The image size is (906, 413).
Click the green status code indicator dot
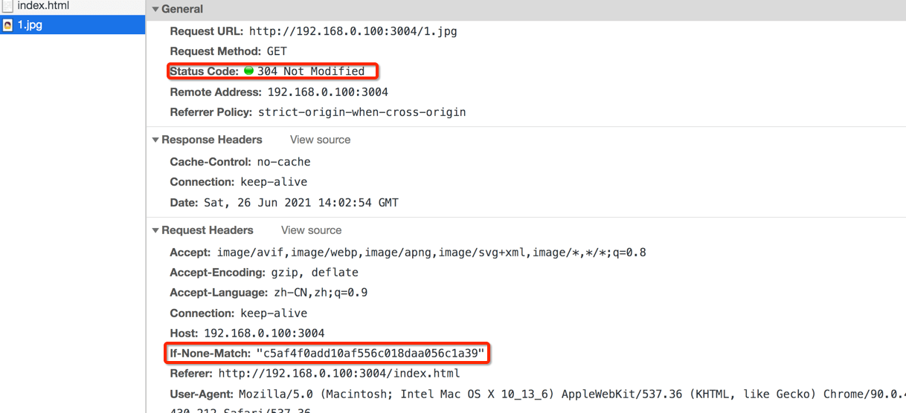(248, 71)
